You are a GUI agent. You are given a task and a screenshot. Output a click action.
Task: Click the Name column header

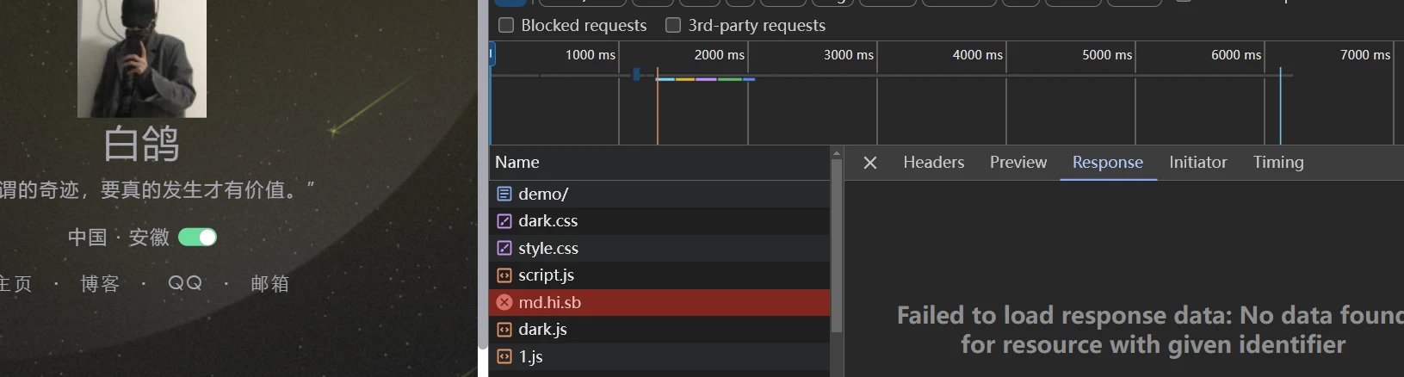click(x=517, y=162)
